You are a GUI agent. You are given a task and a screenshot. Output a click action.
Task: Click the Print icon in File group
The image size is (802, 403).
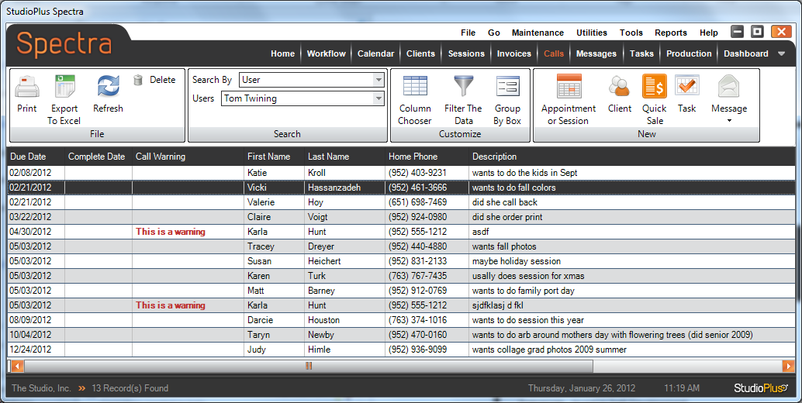[x=27, y=88]
